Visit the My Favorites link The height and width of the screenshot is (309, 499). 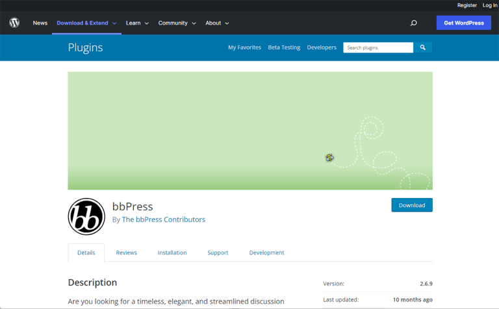244,47
